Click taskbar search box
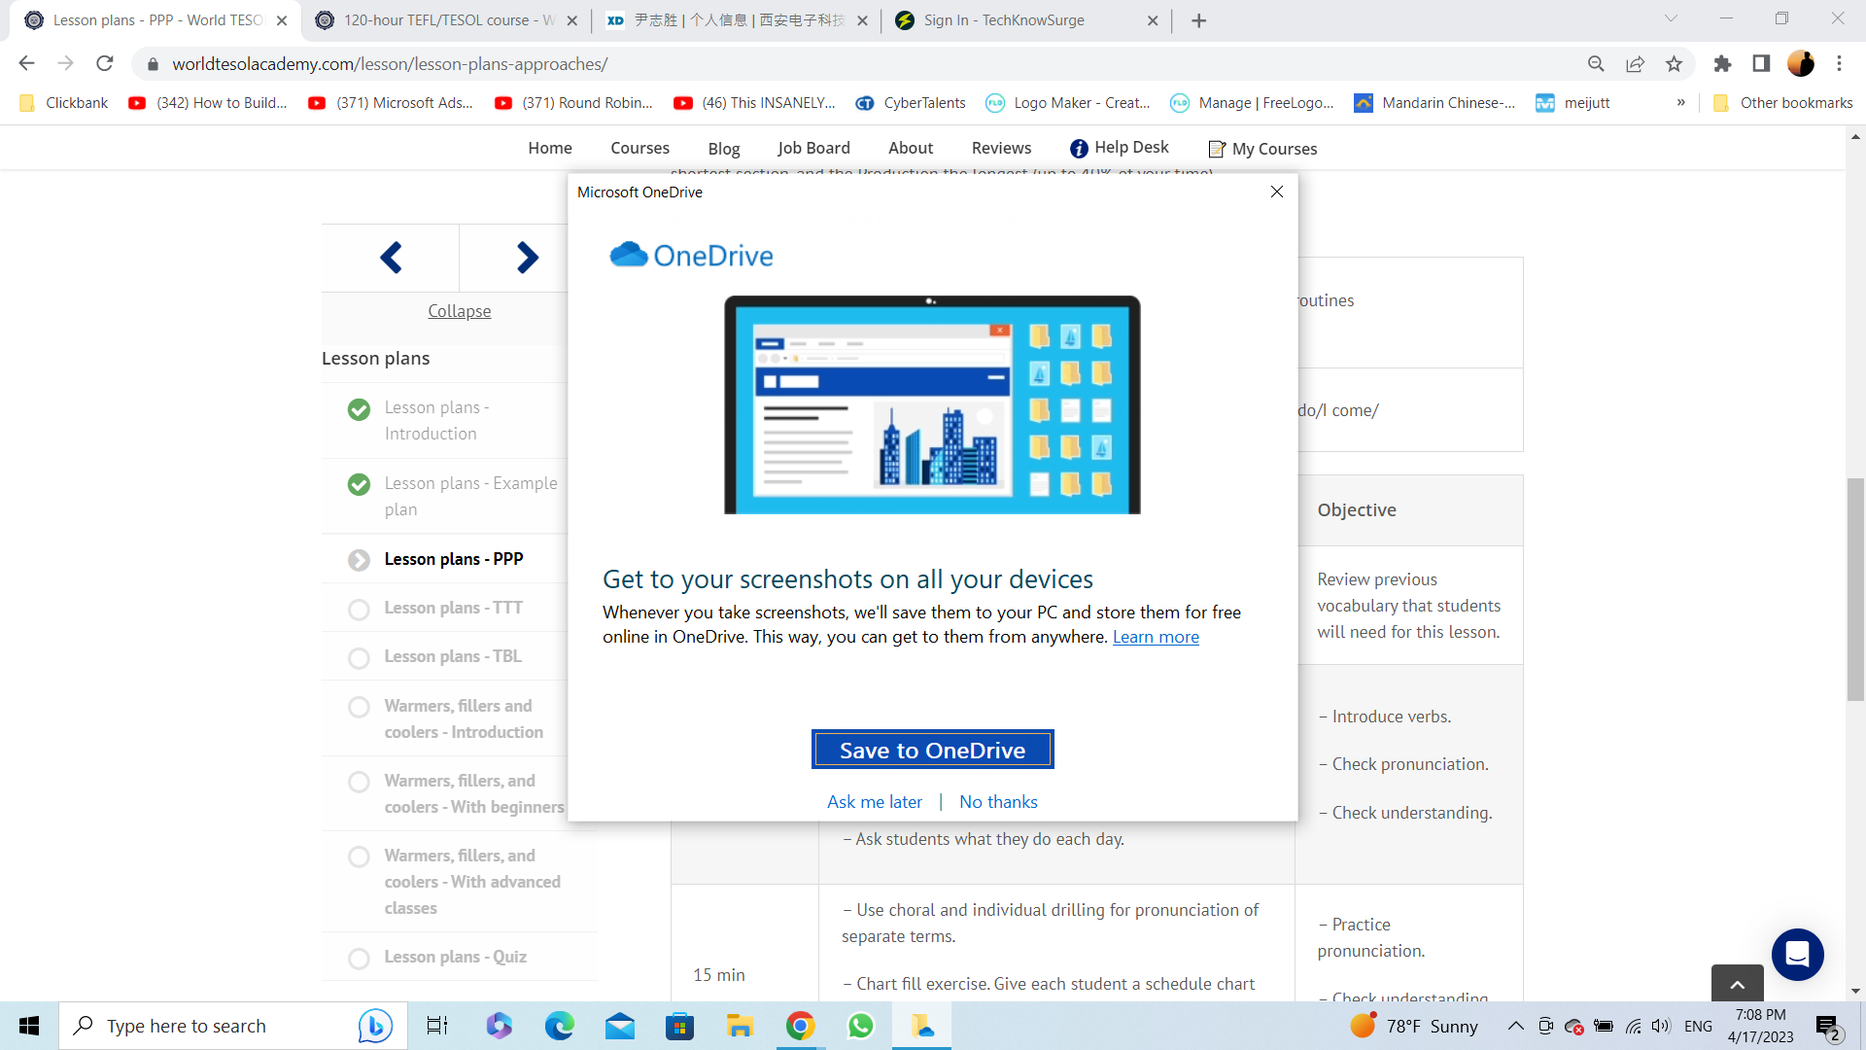Screen dimensions: 1866x1050 pyautogui.click(x=233, y=1026)
